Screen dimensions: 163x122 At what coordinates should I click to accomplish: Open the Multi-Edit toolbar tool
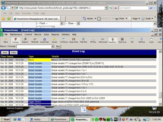coord(35,40)
